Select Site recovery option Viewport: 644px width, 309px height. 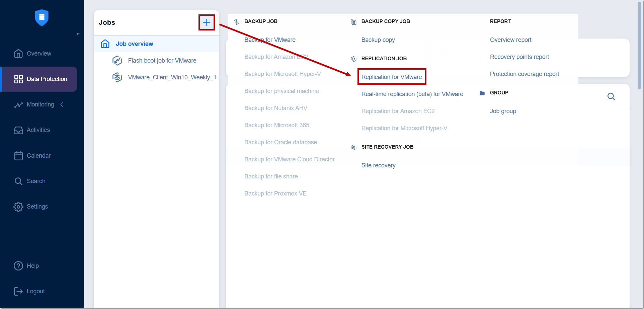click(x=378, y=165)
